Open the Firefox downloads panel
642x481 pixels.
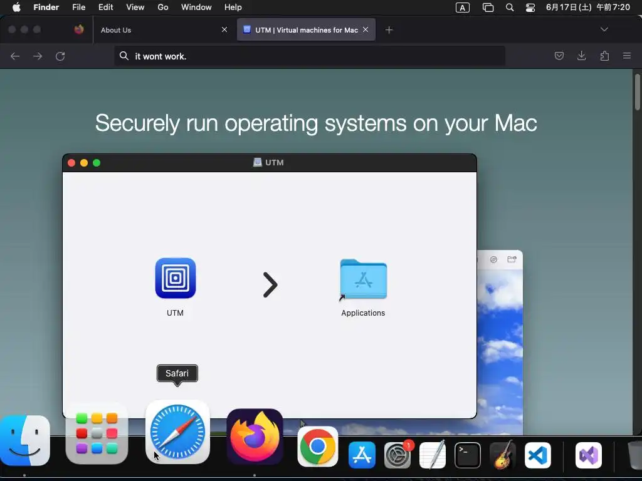tap(581, 56)
